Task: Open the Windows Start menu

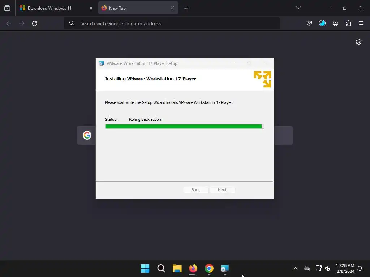Action: click(145, 268)
